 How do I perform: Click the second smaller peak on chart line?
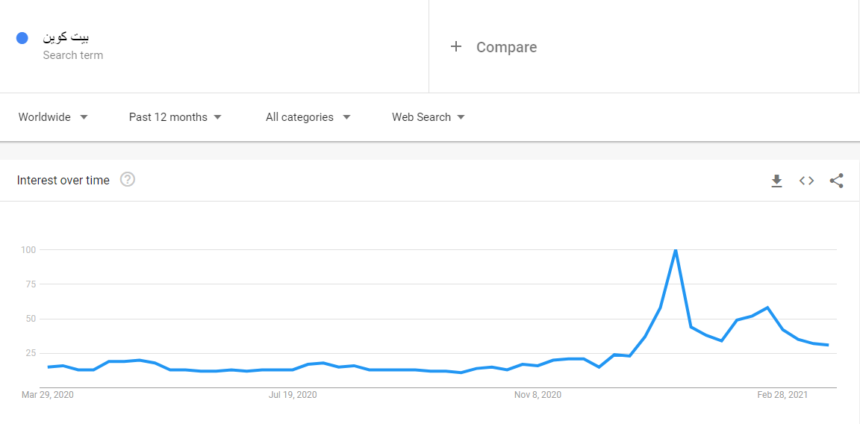click(767, 308)
